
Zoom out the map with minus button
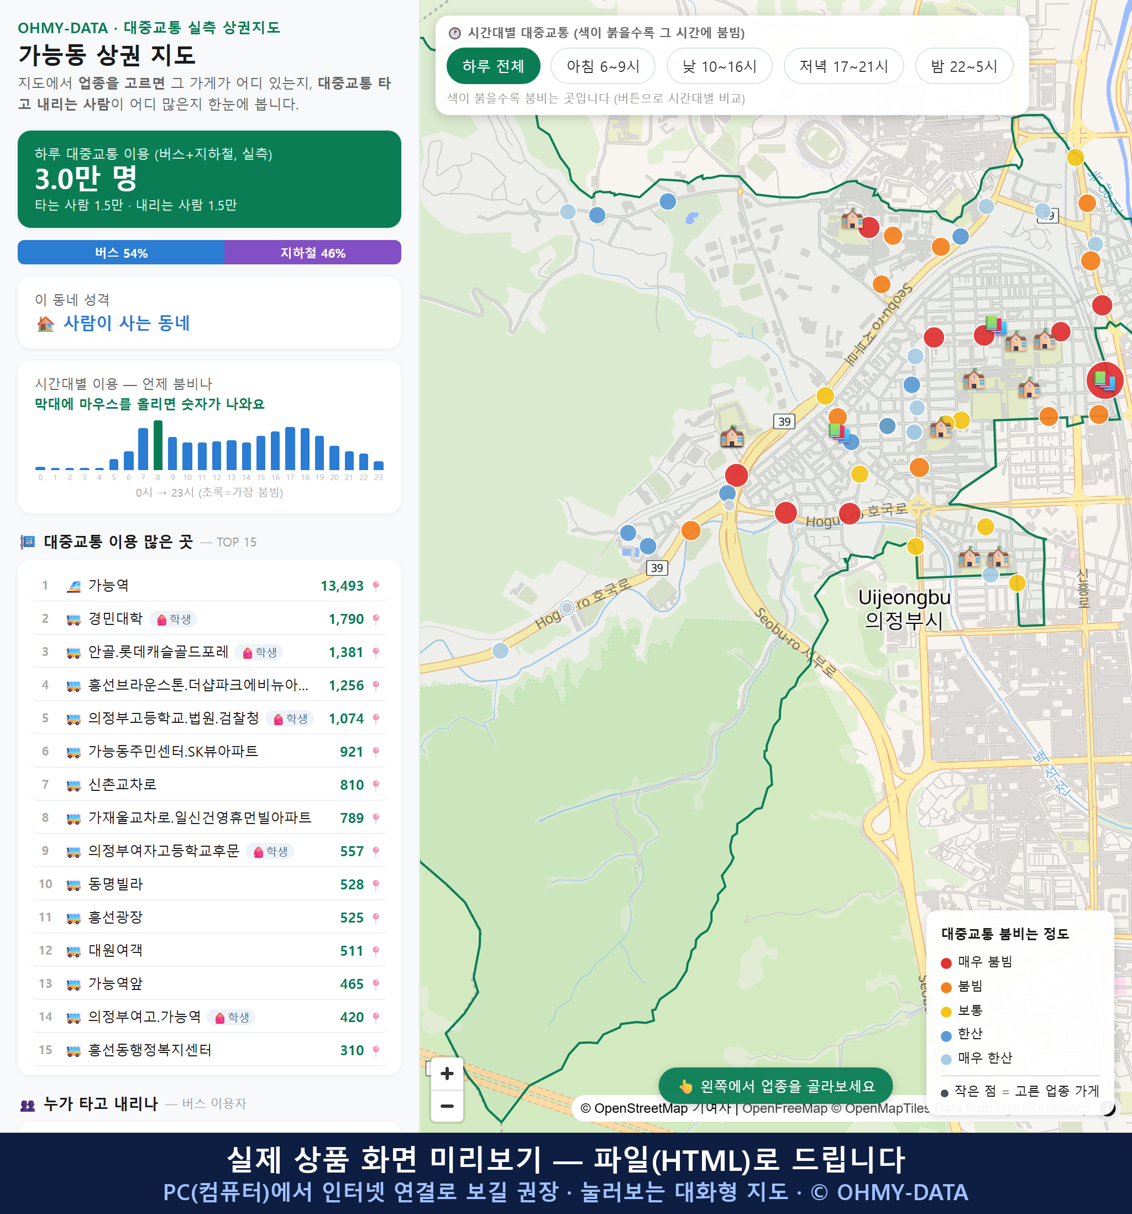[447, 1106]
